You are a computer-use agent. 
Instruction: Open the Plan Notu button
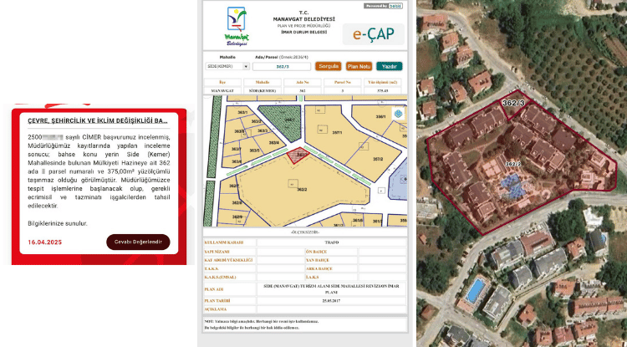[x=359, y=65]
